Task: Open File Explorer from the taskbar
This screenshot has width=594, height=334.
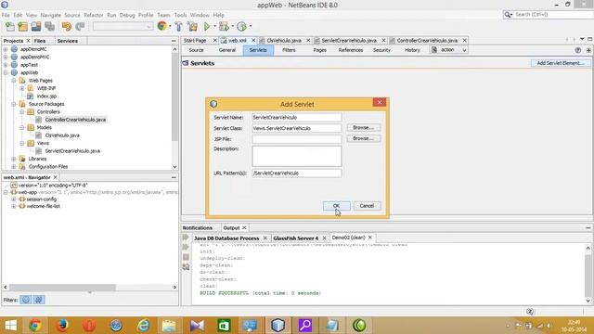Action: point(169,326)
